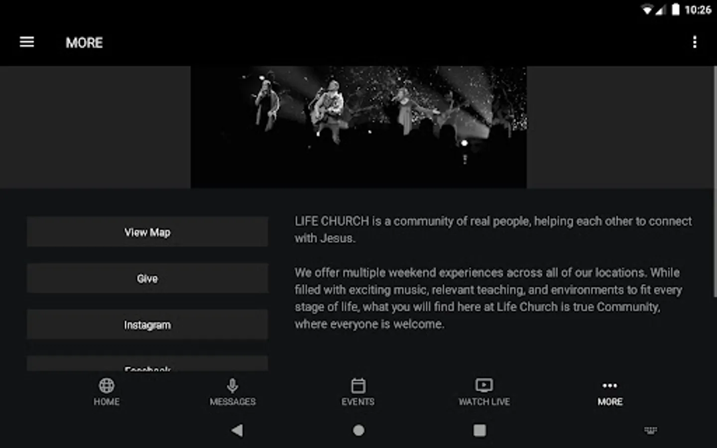This screenshot has width=717, height=448.
Task: Select the MORE tab label
Action: [610, 402]
